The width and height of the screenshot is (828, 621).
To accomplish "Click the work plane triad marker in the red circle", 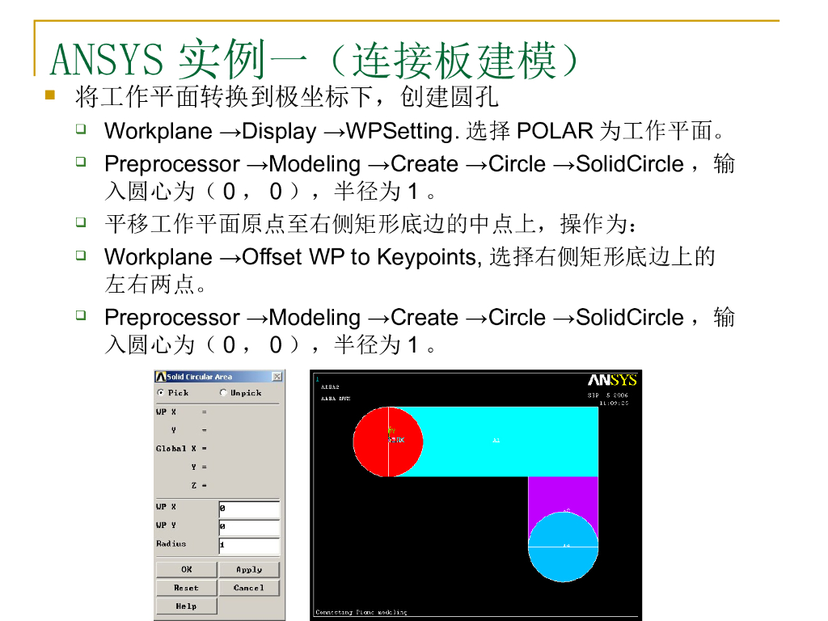I will click(395, 436).
